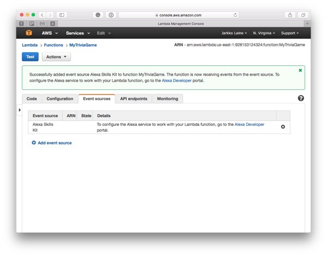Screen dimensions: 327x256
Task: Go forward with Safari's forward arrow
Action: tap(50, 15)
